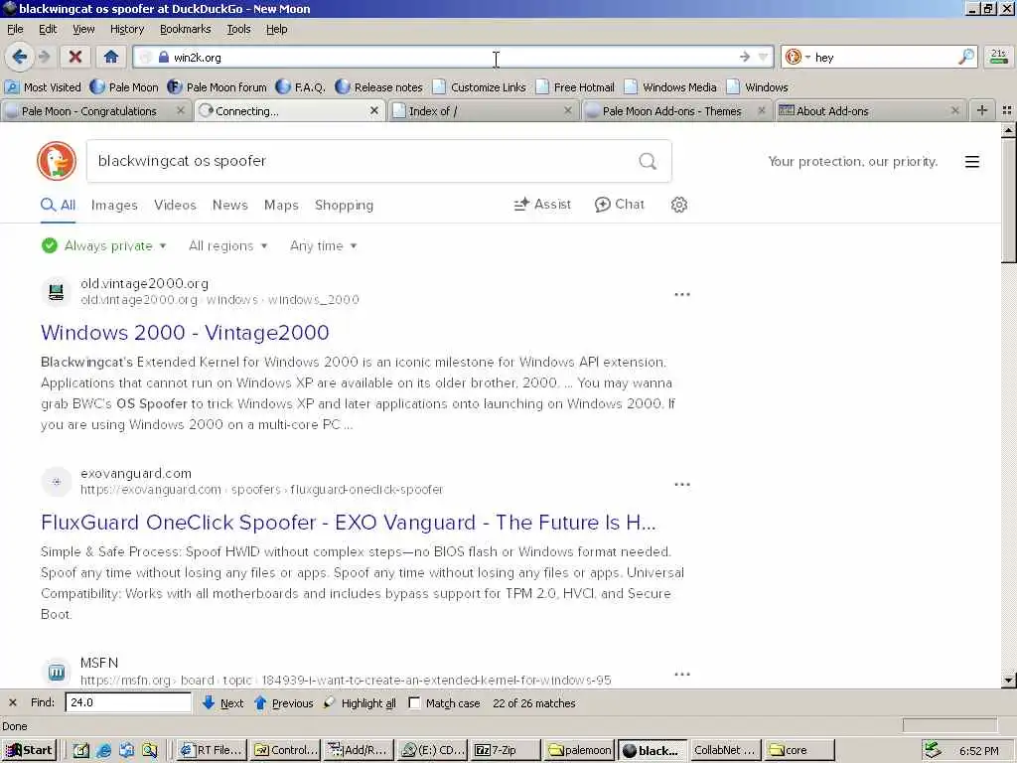Switch to Pale Moon Add-ons - Themes tab
Image resolution: width=1017 pixels, height=763 pixels.
(x=676, y=111)
